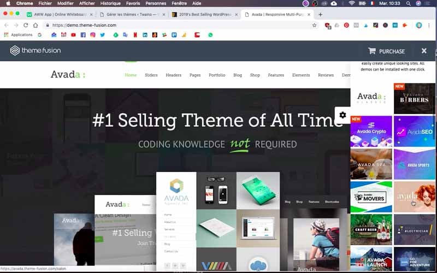This screenshot has width=437, height=273.
Task: Open the Portfolio nav item
Action: (217, 75)
